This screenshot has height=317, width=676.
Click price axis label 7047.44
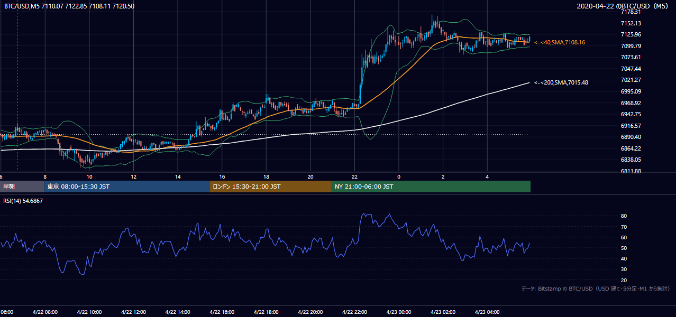pos(631,69)
